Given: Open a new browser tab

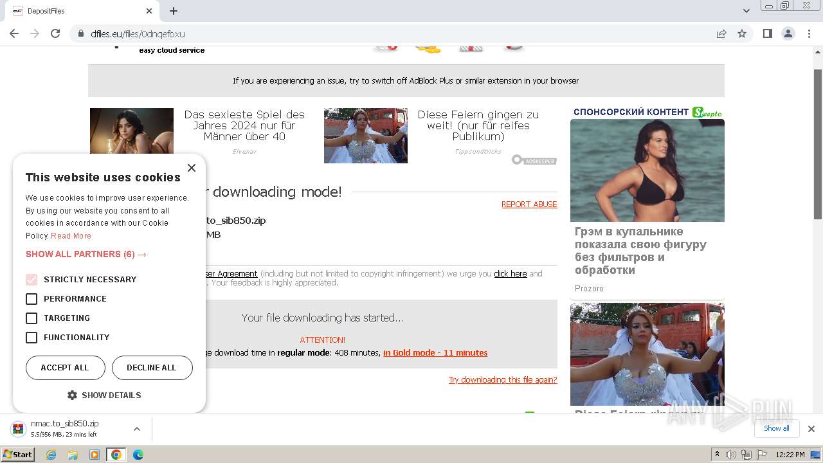Looking at the screenshot, I should (174, 11).
